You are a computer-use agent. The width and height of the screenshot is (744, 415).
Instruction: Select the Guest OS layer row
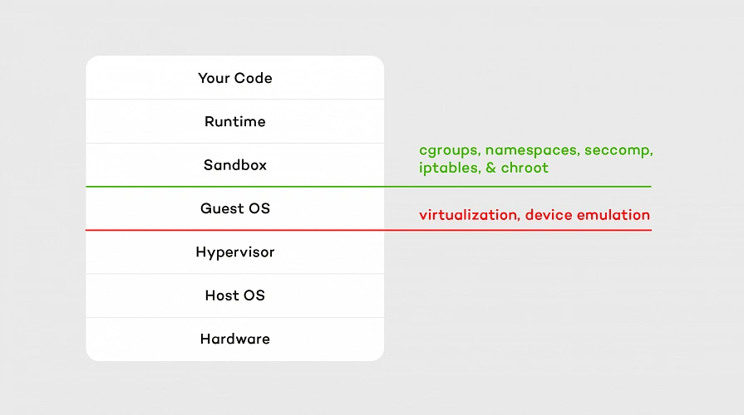coord(235,208)
